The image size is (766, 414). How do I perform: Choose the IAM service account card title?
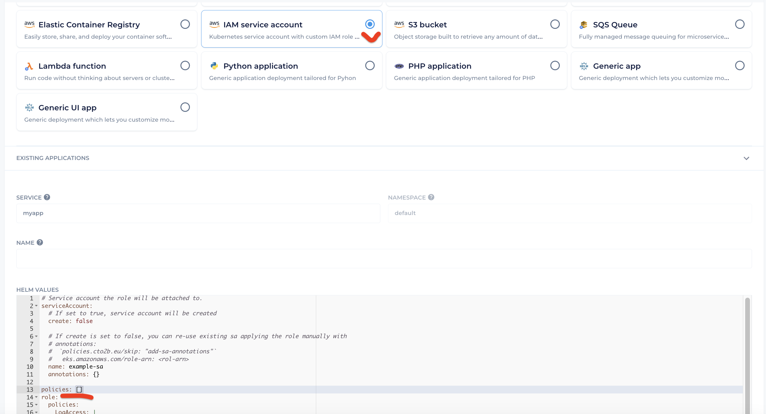262,25
